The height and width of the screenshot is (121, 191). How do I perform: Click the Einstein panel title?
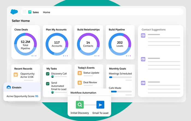(x=17, y=87)
